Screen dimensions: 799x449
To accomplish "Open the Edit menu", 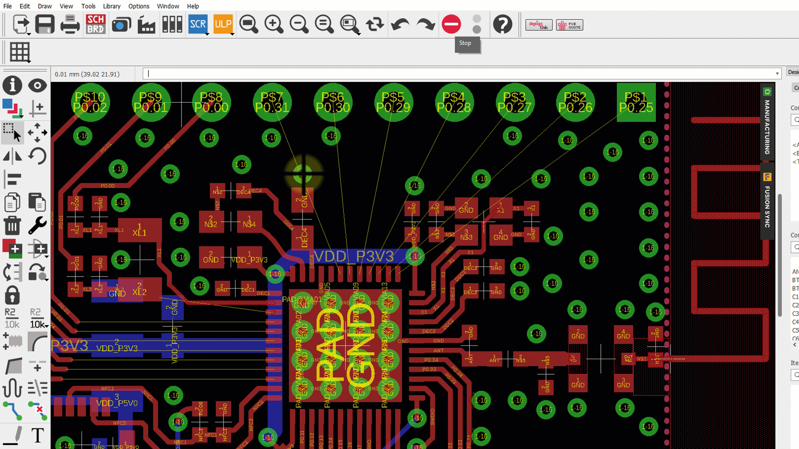I will [25, 6].
